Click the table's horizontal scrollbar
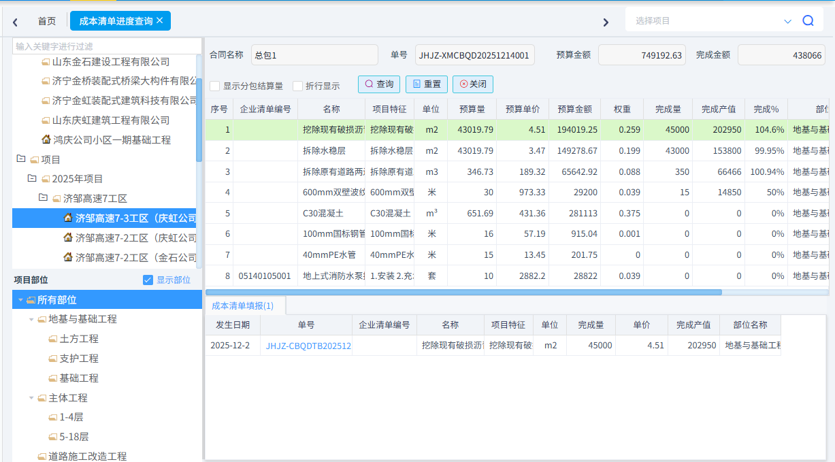The image size is (835, 462). point(463,292)
